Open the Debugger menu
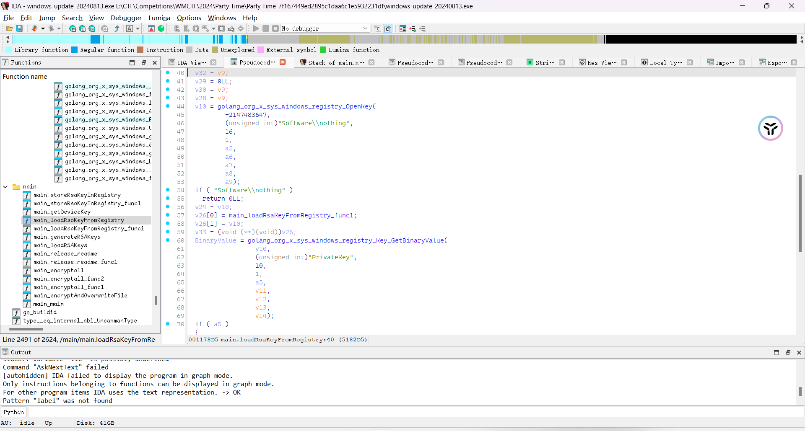 [126, 18]
